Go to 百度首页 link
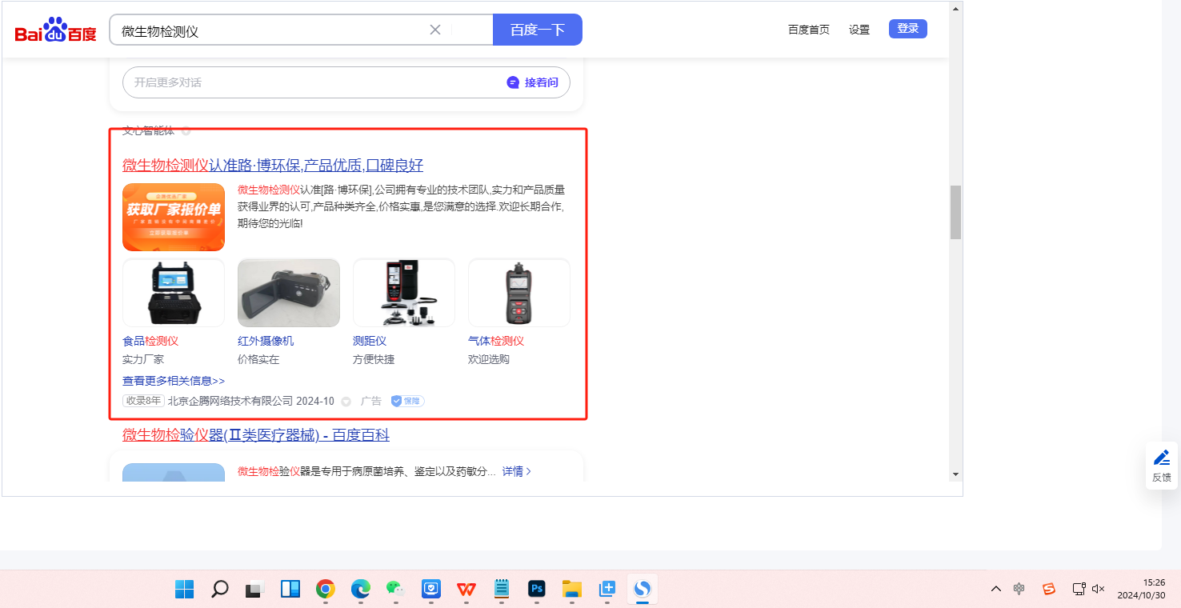 pos(809,30)
